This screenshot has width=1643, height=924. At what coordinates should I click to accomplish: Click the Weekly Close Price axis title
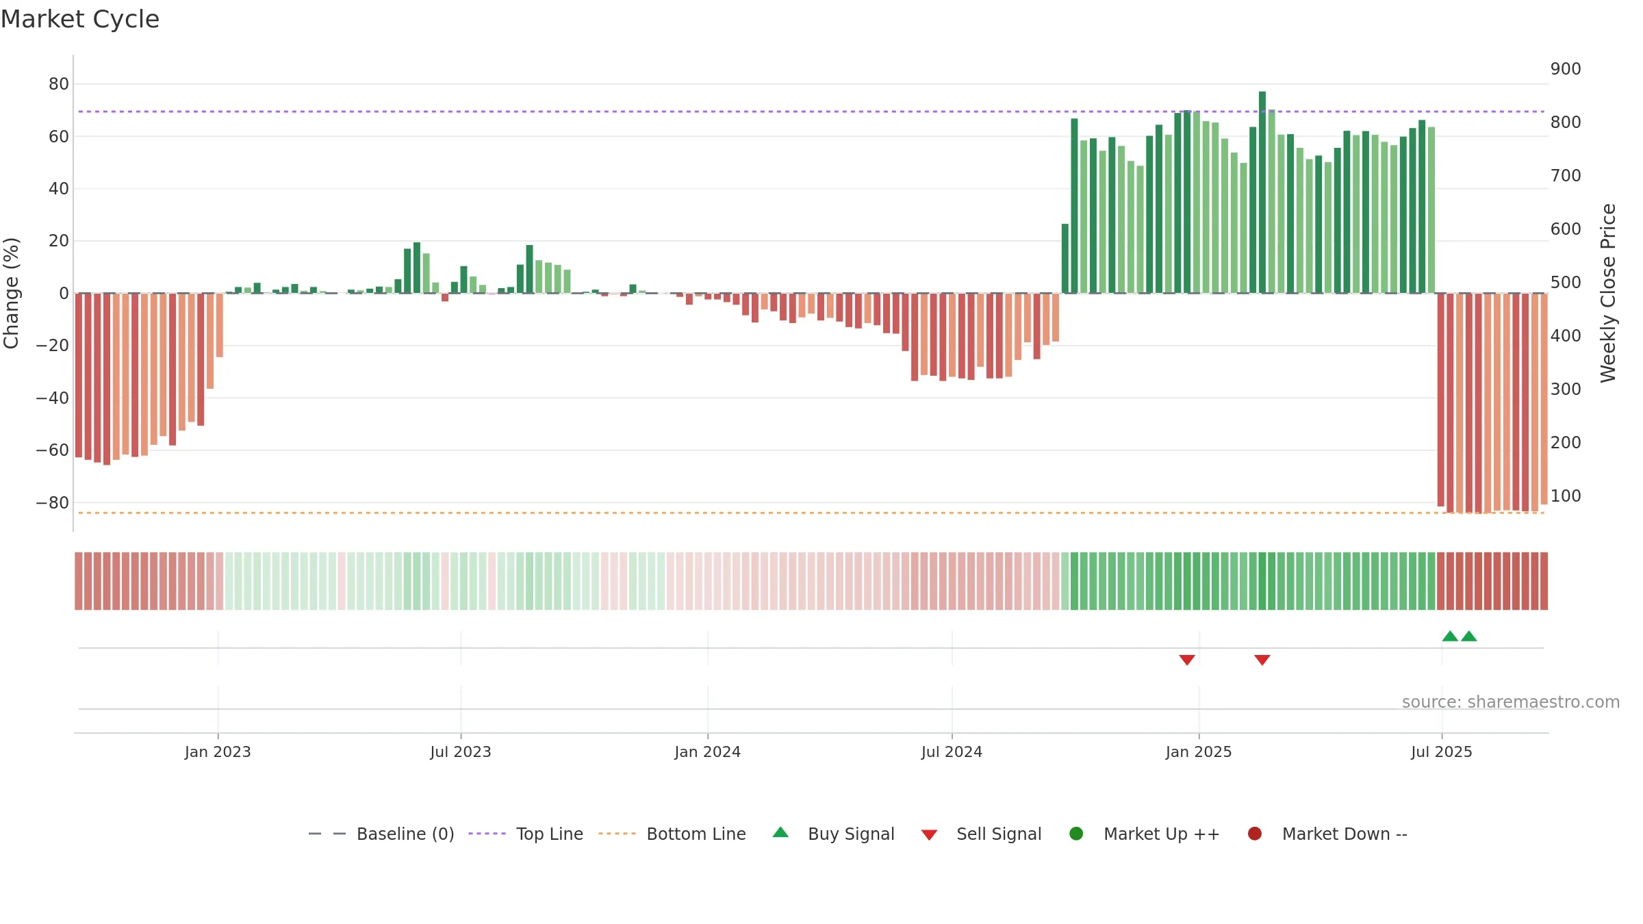pyautogui.click(x=1608, y=293)
